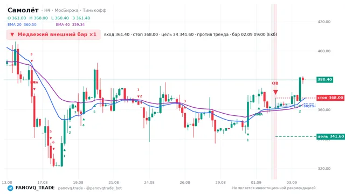Click the 'H4' timeframe label
The image size is (345, 194).
pyautogui.click(x=47, y=10)
